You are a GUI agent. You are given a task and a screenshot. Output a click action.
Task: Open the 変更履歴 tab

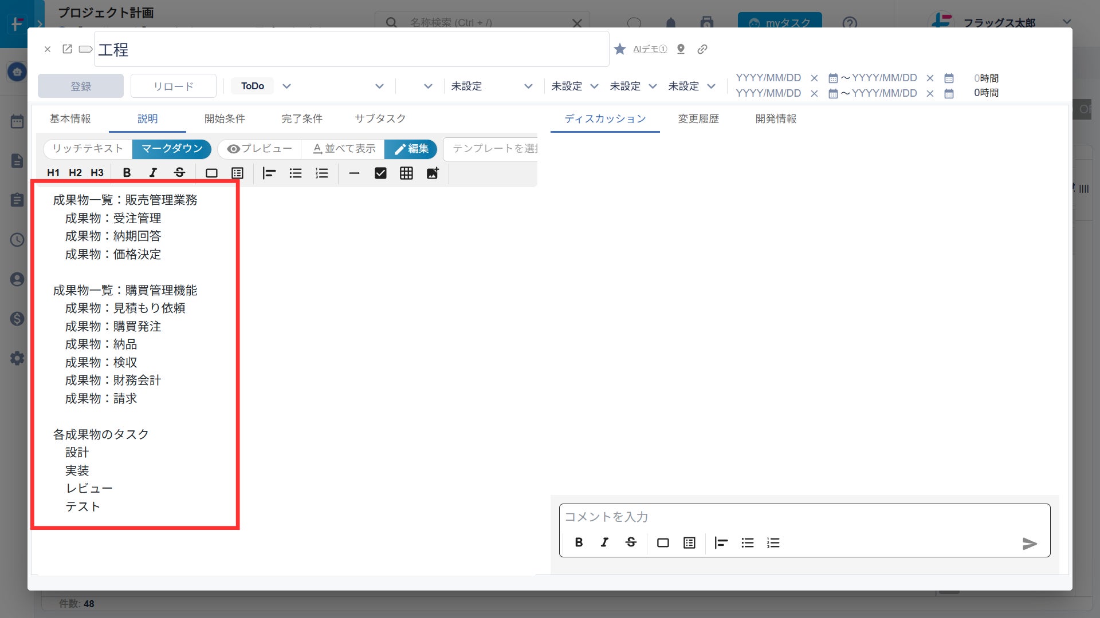tap(698, 118)
